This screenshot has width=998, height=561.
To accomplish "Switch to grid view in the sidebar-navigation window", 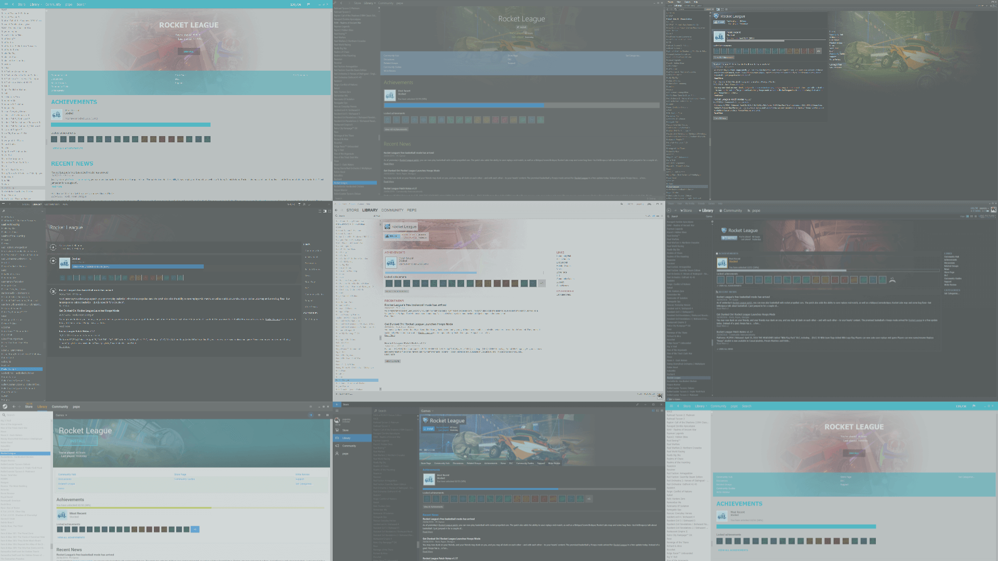I will coord(662,410).
